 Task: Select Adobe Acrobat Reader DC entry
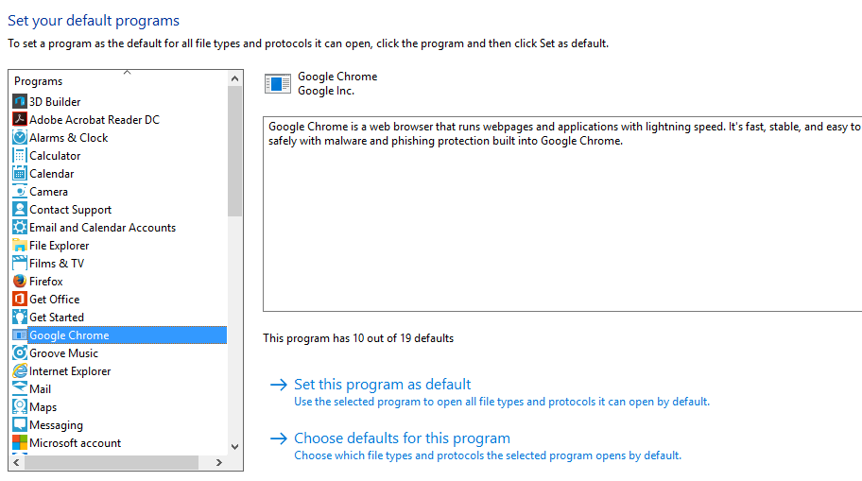[x=95, y=119]
